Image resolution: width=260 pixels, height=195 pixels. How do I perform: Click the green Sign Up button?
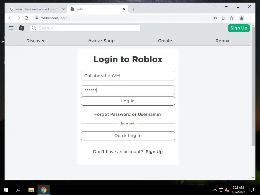coord(239,28)
